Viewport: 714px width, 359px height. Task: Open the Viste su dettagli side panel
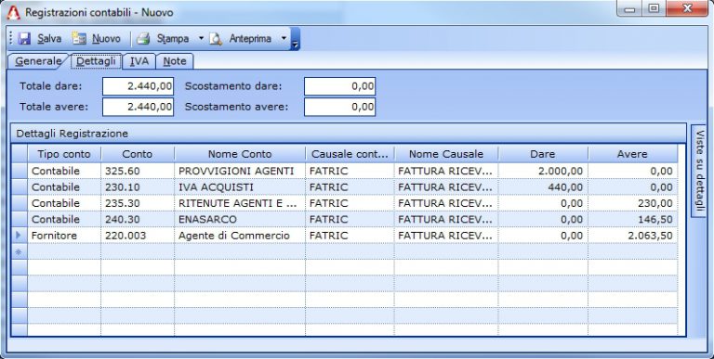(x=699, y=171)
